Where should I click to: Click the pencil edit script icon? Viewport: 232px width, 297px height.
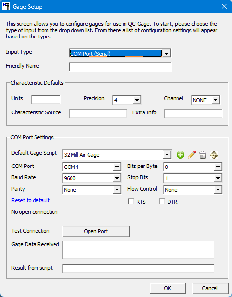pyautogui.click(x=192, y=155)
